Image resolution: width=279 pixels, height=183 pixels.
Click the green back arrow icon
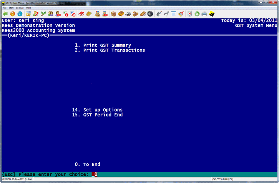coord(5,14)
